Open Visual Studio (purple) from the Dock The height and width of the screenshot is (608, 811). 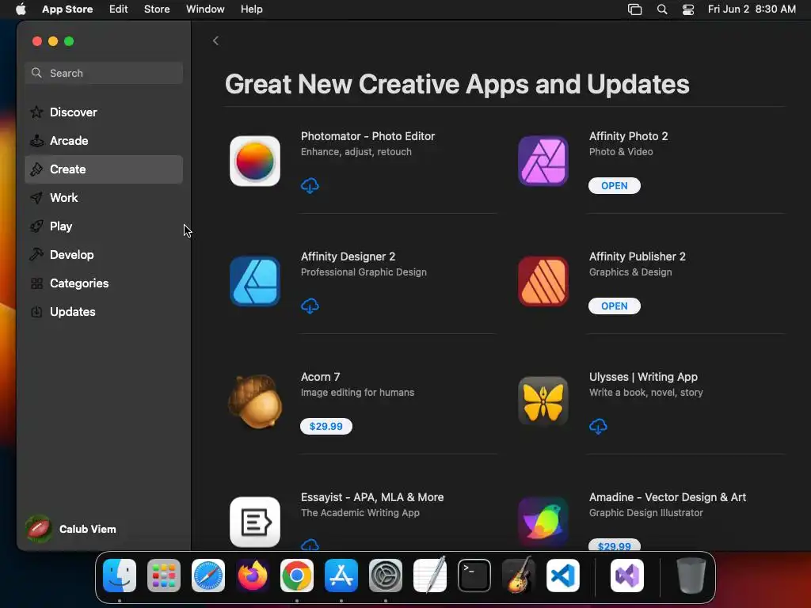point(627,576)
